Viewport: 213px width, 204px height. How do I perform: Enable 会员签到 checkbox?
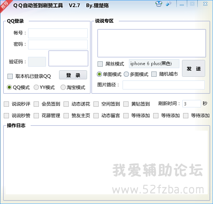36,104
